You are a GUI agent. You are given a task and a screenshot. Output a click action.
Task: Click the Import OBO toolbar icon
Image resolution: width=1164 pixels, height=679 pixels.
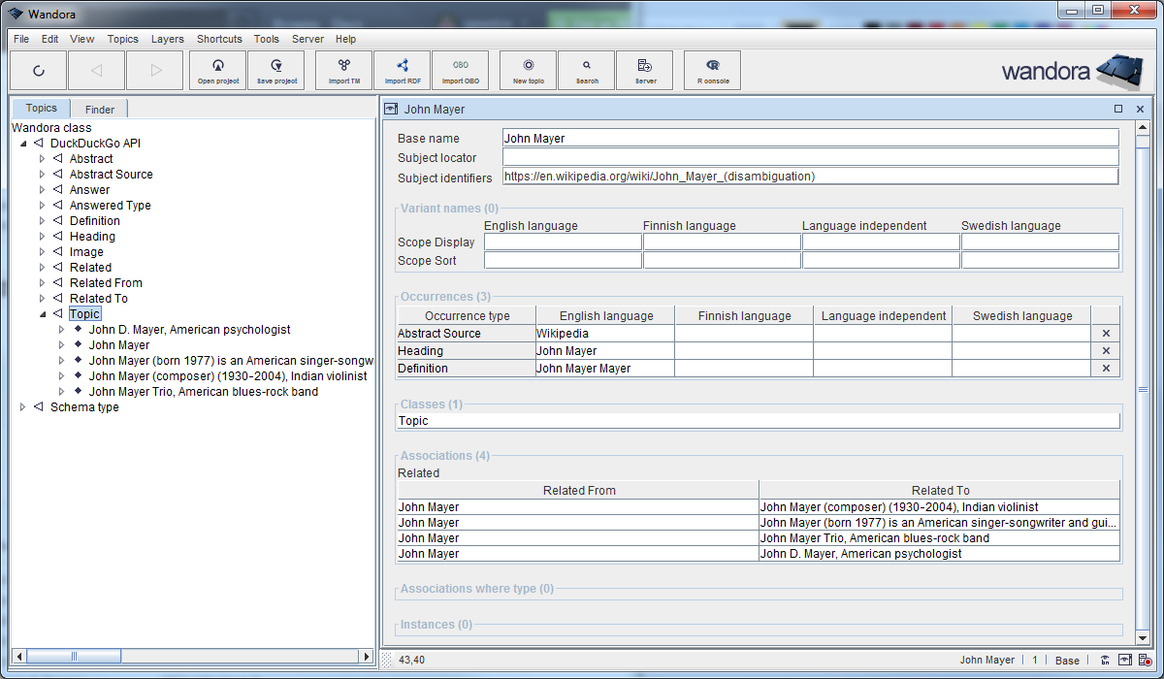point(460,70)
